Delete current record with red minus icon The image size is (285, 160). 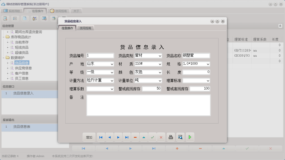pyautogui.click(x=135, y=137)
